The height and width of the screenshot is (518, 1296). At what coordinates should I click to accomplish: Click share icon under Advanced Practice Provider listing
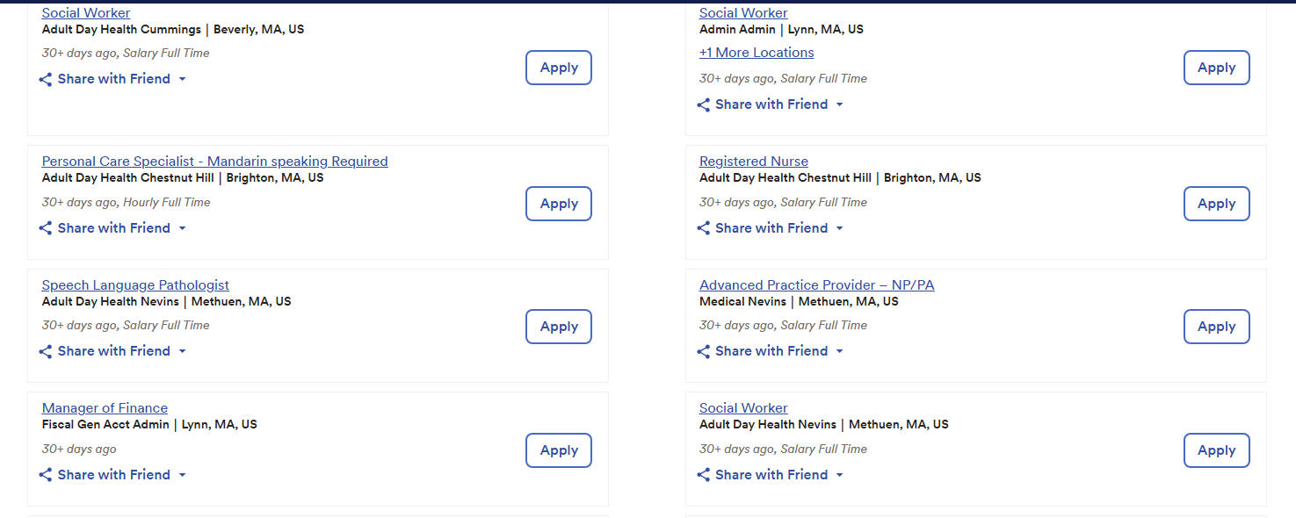point(703,351)
